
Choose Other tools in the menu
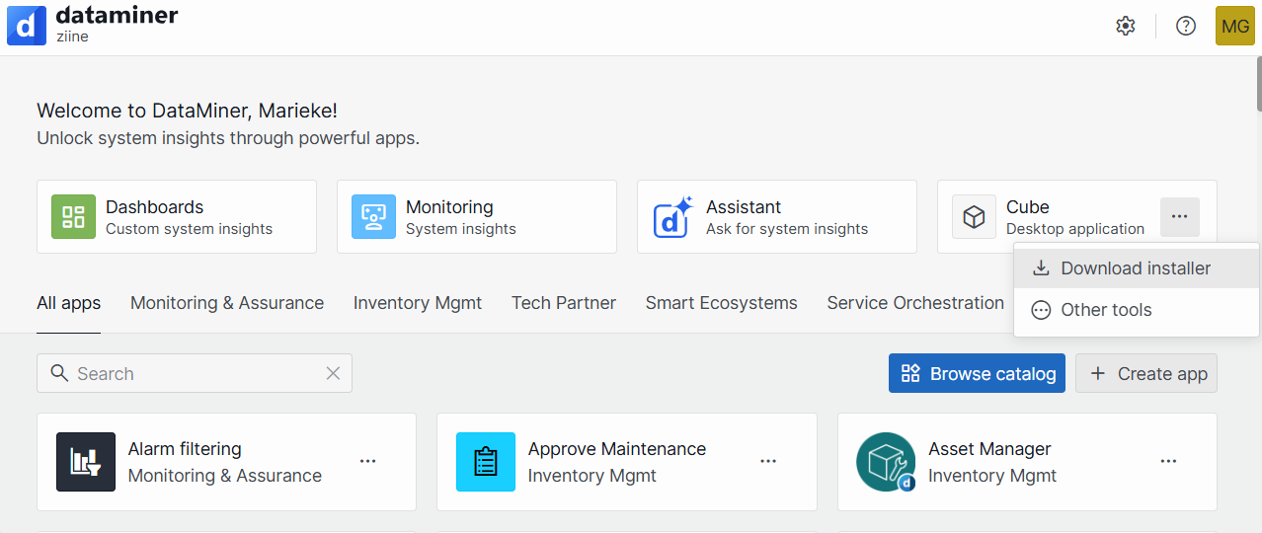coord(1105,310)
